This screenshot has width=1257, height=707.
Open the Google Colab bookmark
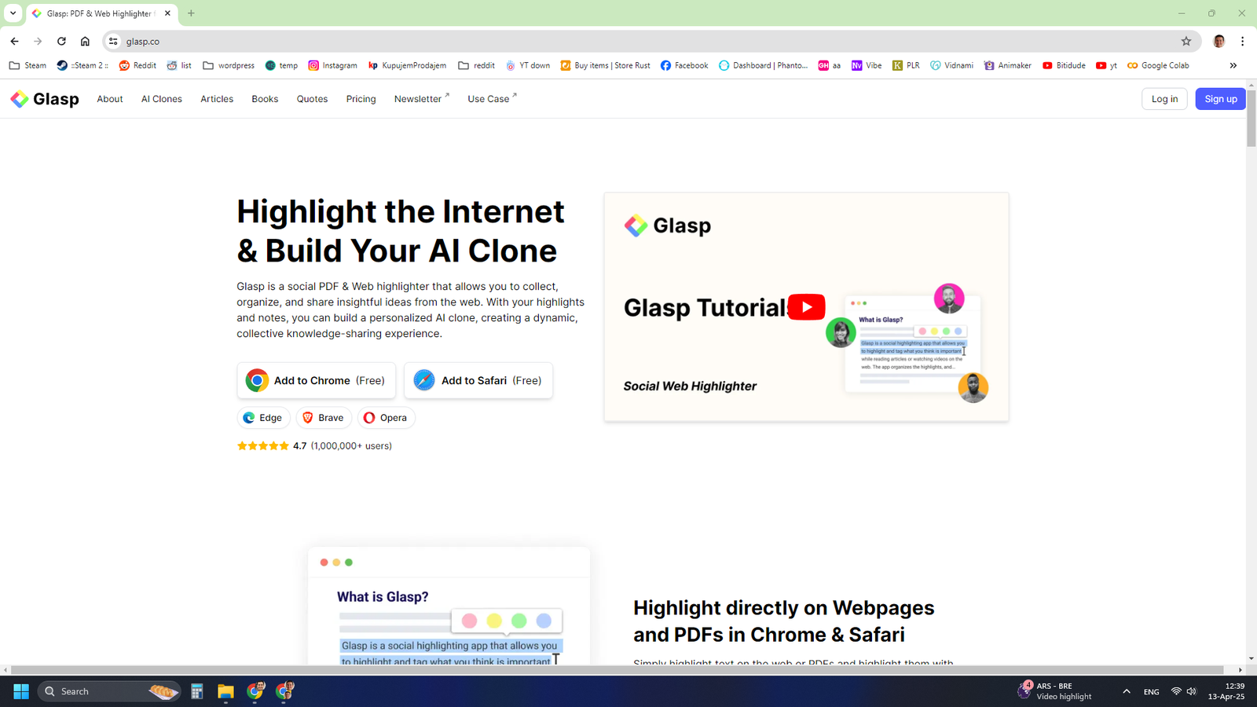(x=1158, y=65)
